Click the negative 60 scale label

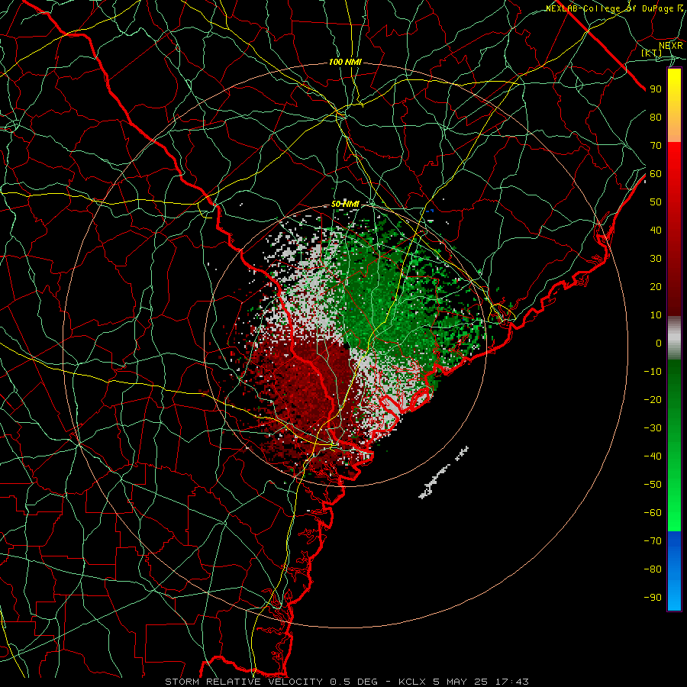point(653,513)
